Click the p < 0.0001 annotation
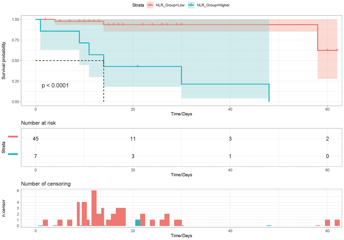 pyautogui.click(x=55, y=85)
